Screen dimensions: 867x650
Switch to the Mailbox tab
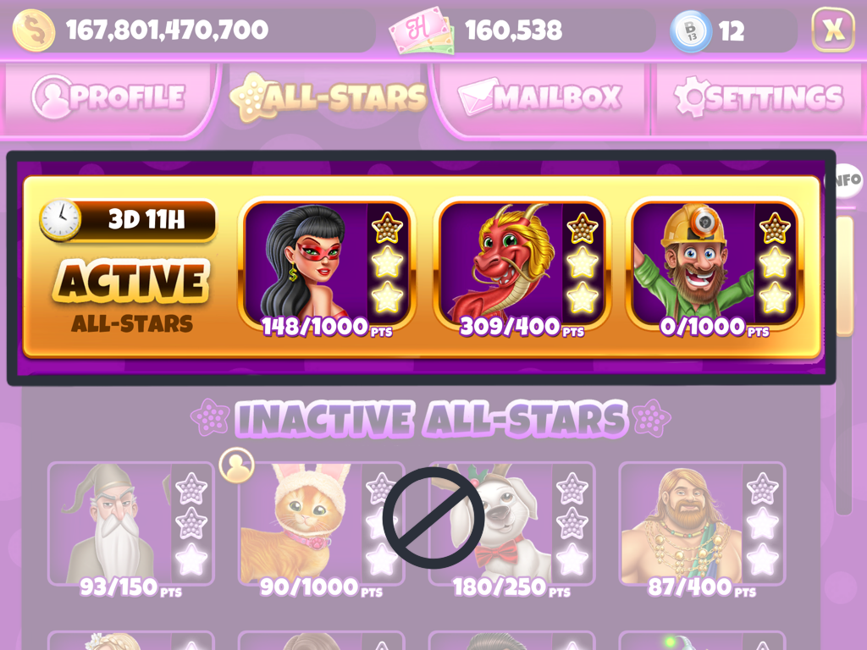(x=539, y=98)
